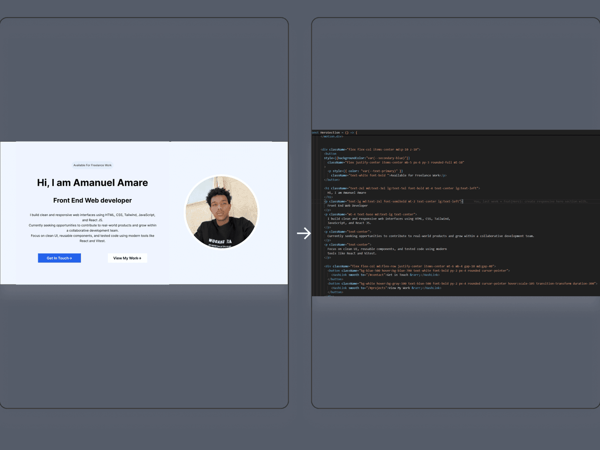Click the right-arrow icon between the two panels
600x450 pixels.
tap(305, 233)
